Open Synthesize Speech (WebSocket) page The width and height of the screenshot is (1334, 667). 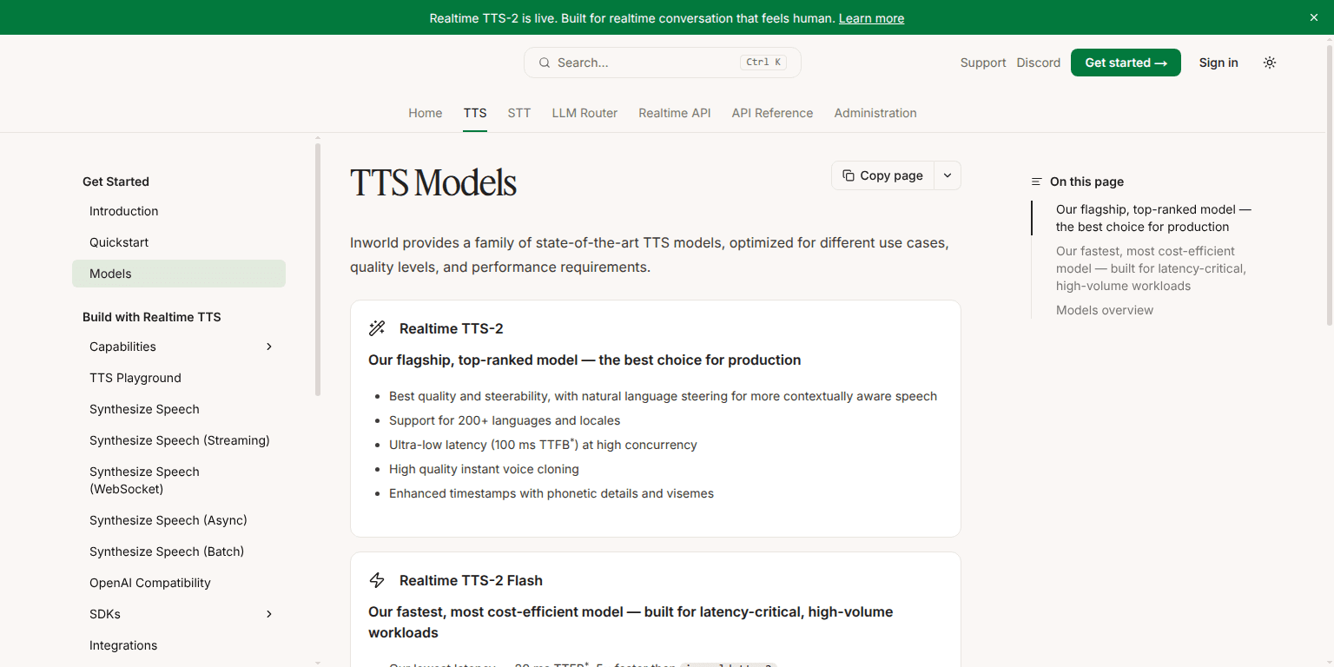coord(179,480)
